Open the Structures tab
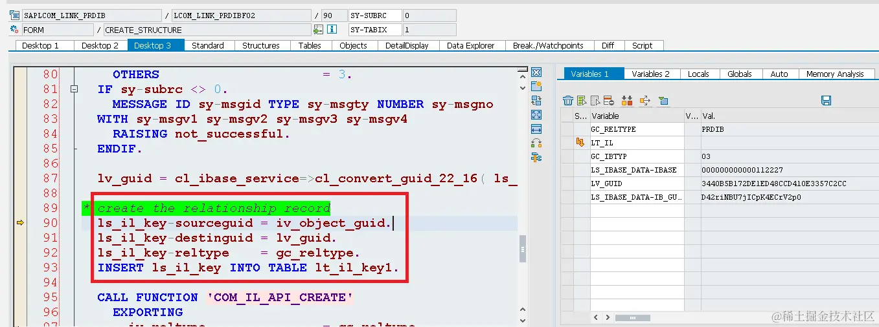The width and height of the screenshot is (879, 327). tap(261, 45)
